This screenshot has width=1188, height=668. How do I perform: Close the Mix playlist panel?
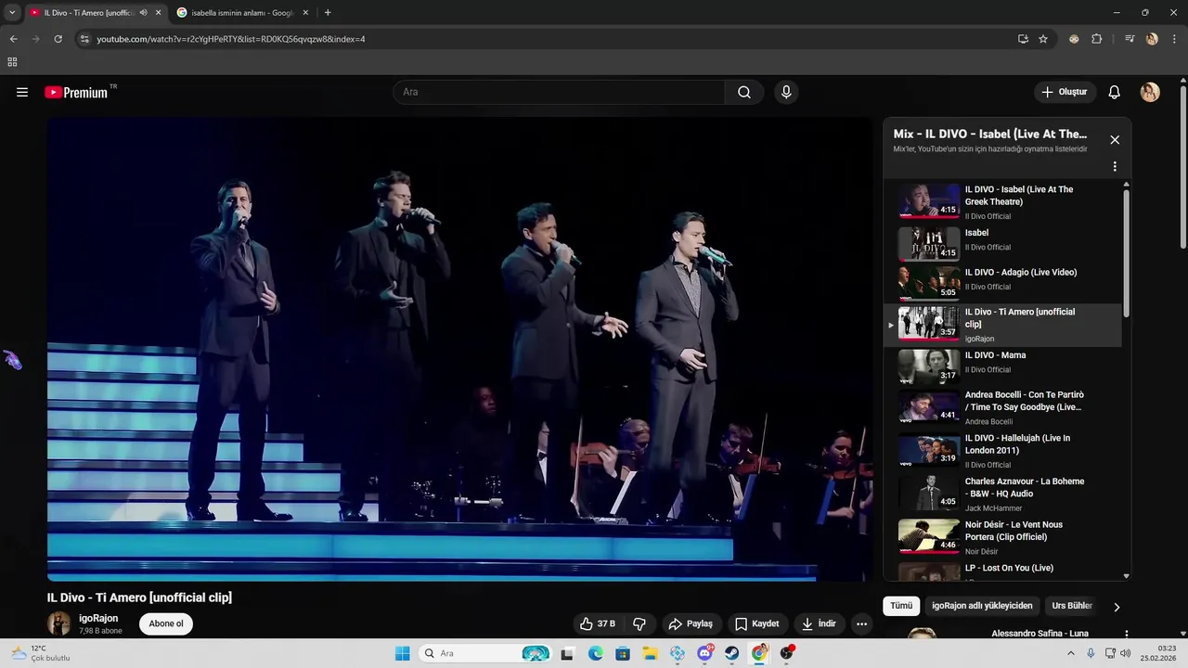pos(1115,140)
